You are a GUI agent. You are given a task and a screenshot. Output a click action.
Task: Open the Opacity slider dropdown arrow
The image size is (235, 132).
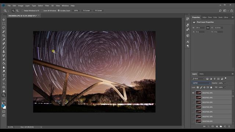point(225,83)
